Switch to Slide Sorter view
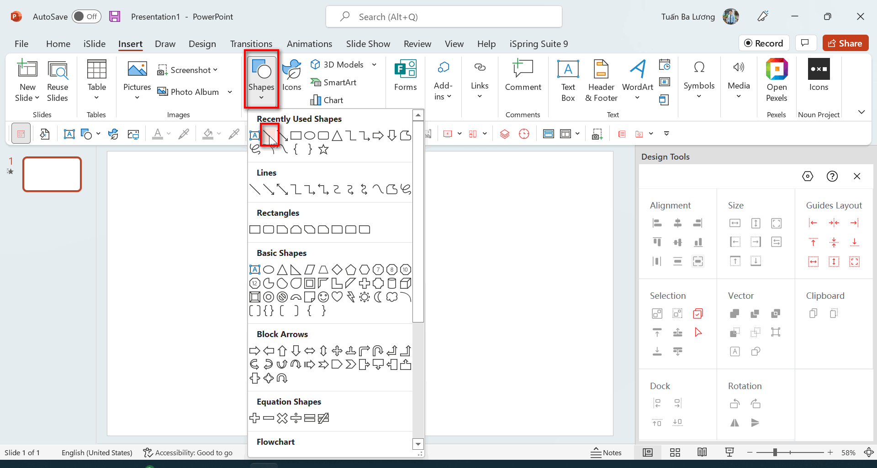 [x=675, y=452]
